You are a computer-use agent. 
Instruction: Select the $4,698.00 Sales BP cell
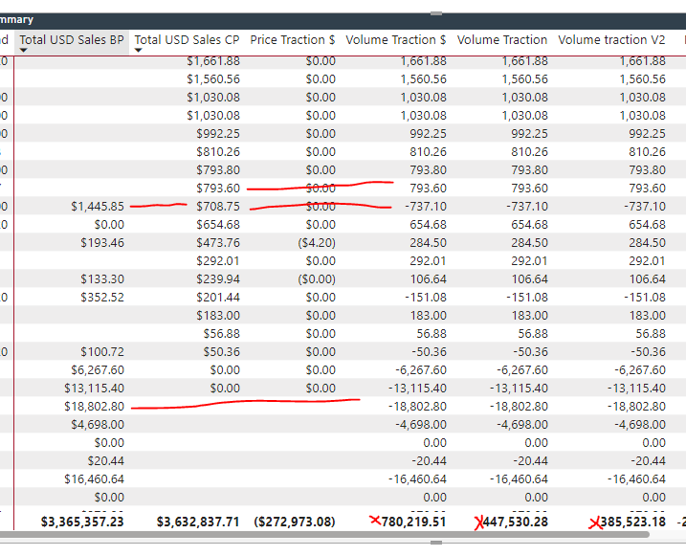98,425
